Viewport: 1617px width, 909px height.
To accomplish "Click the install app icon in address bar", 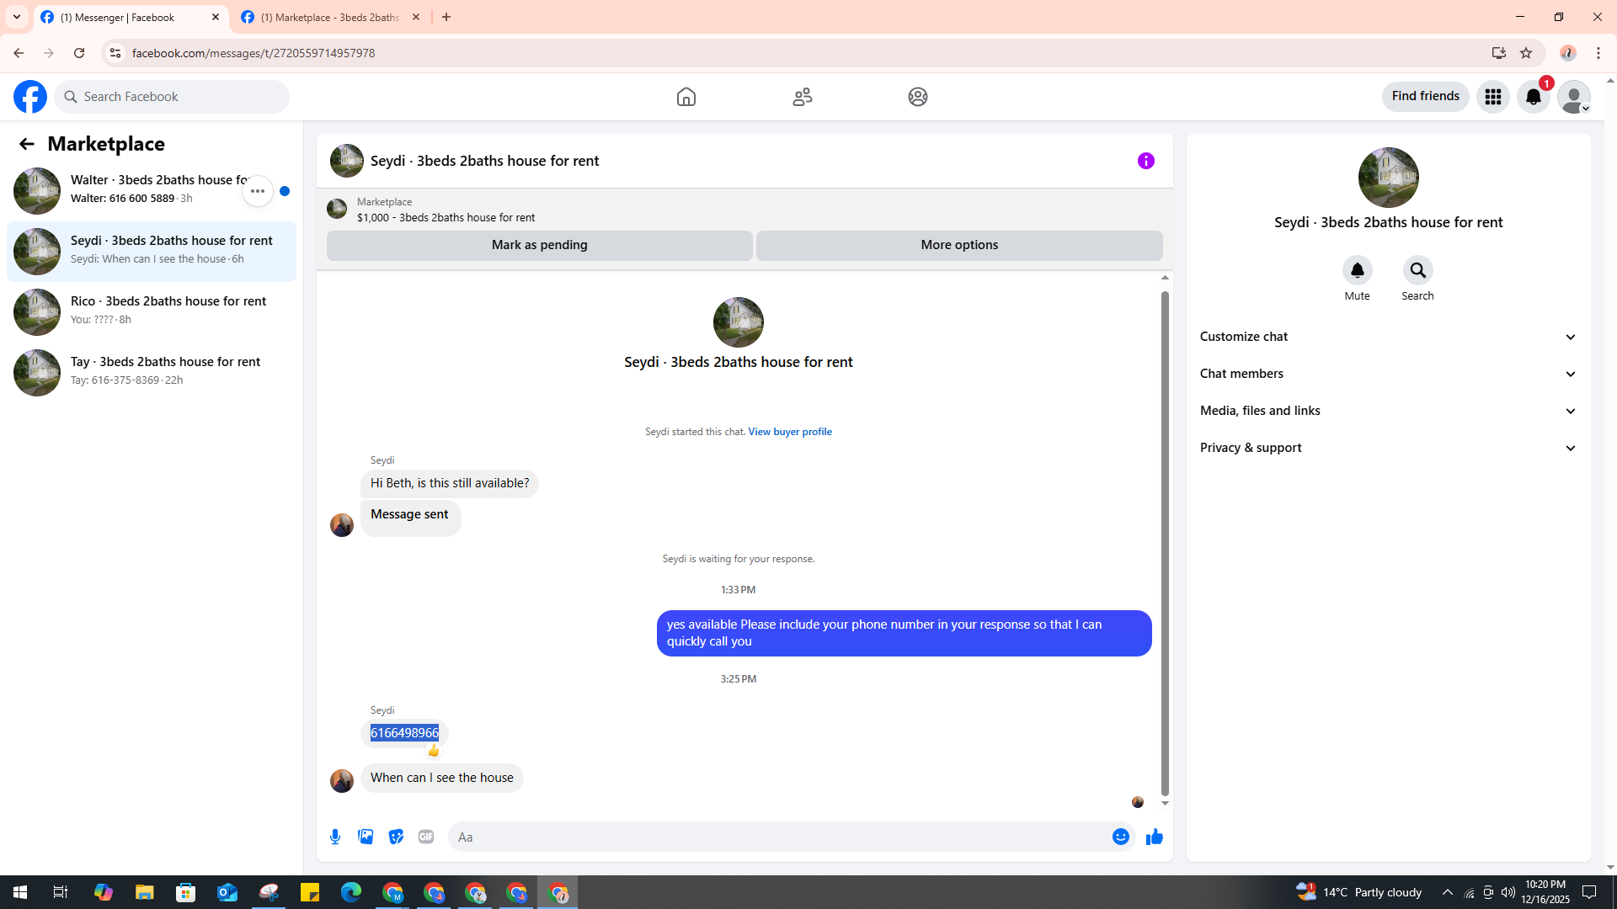I will [x=1499, y=53].
